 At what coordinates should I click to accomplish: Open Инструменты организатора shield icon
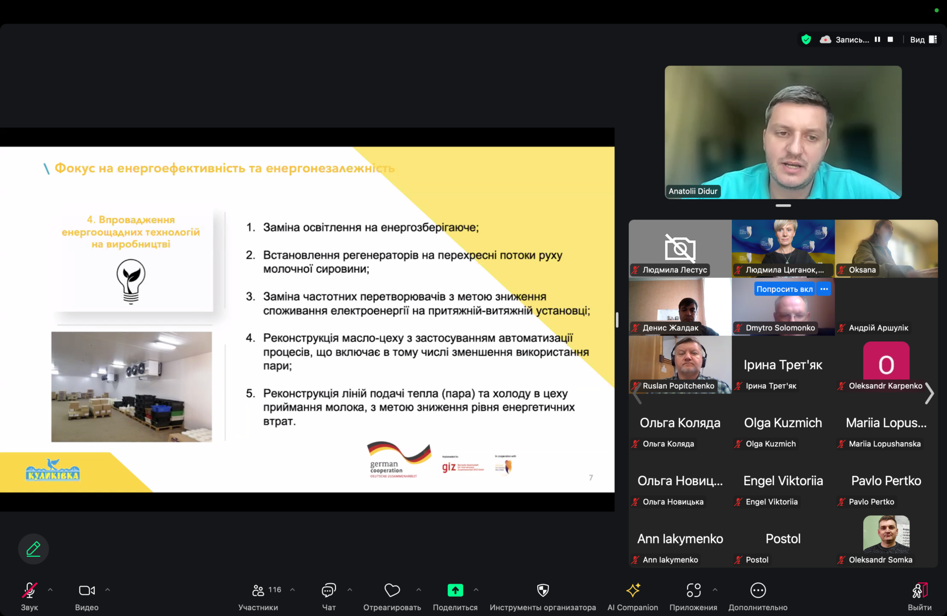[543, 590]
